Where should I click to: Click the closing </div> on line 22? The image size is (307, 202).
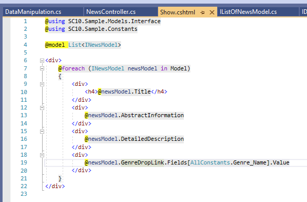point(55,186)
